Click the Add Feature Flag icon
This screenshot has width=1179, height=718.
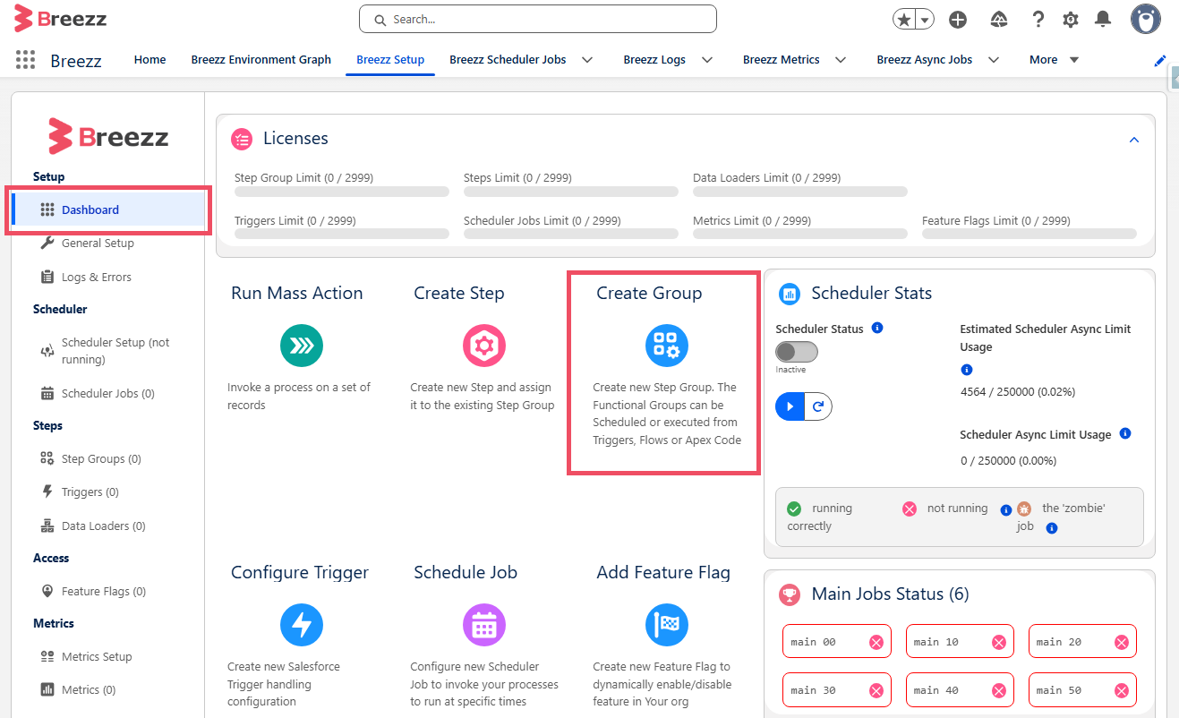(x=667, y=625)
